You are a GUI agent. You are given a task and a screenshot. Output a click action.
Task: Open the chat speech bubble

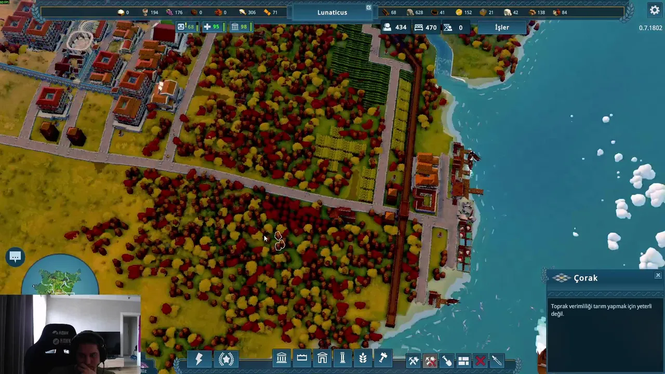pyautogui.click(x=15, y=257)
